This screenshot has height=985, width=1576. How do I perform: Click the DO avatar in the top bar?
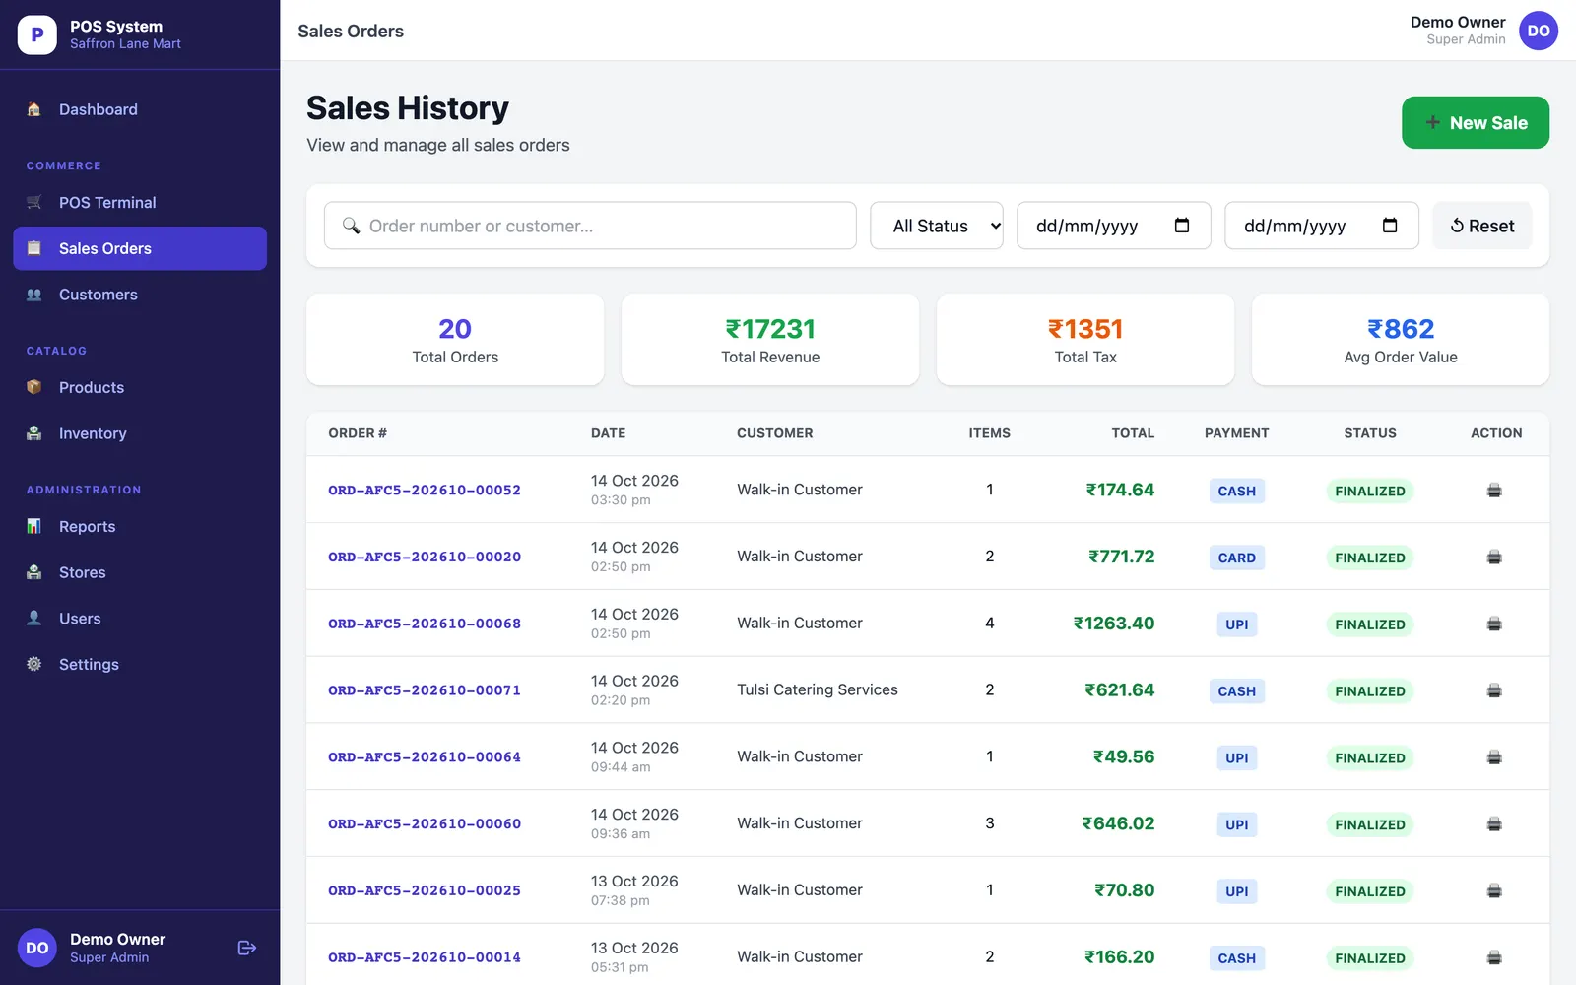tap(1538, 31)
